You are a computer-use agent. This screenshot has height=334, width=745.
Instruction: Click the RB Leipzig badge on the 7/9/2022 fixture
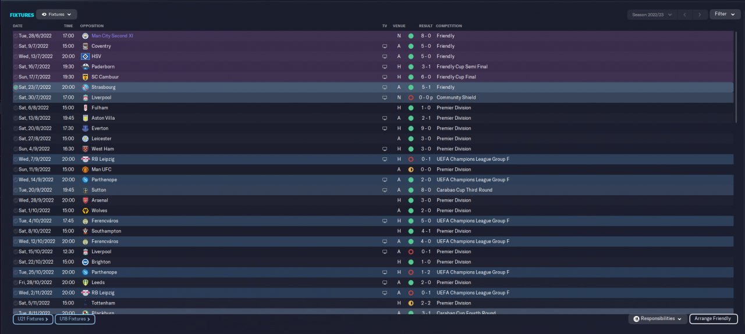tap(85, 159)
